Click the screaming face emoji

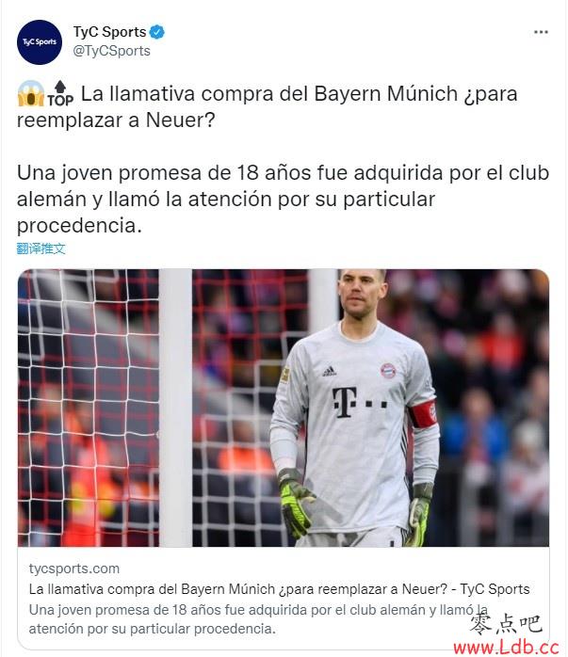click(x=30, y=93)
